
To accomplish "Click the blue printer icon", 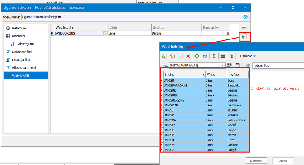I will click(205, 56).
